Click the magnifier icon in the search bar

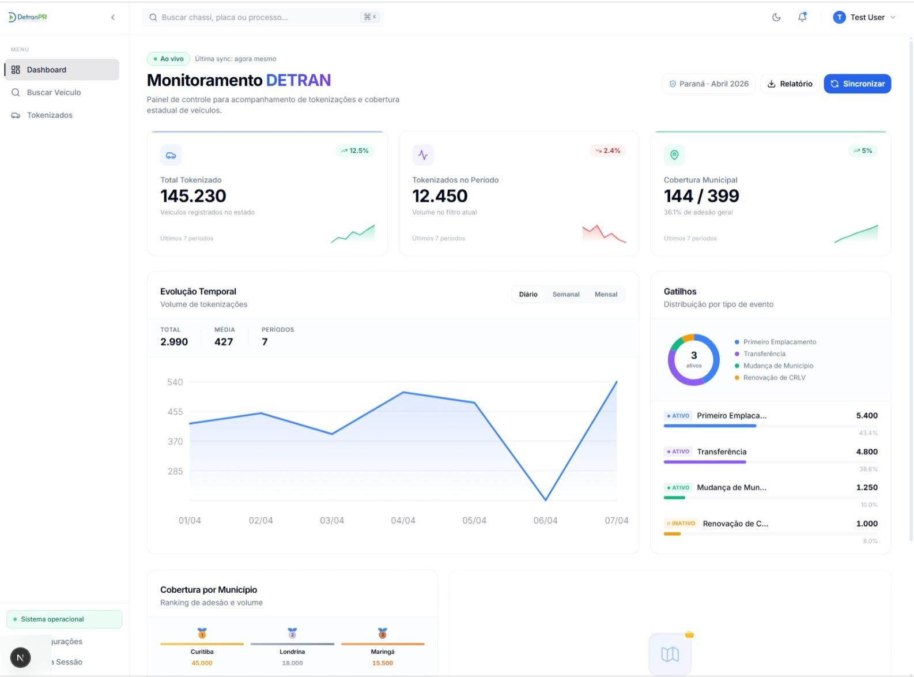tap(153, 17)
